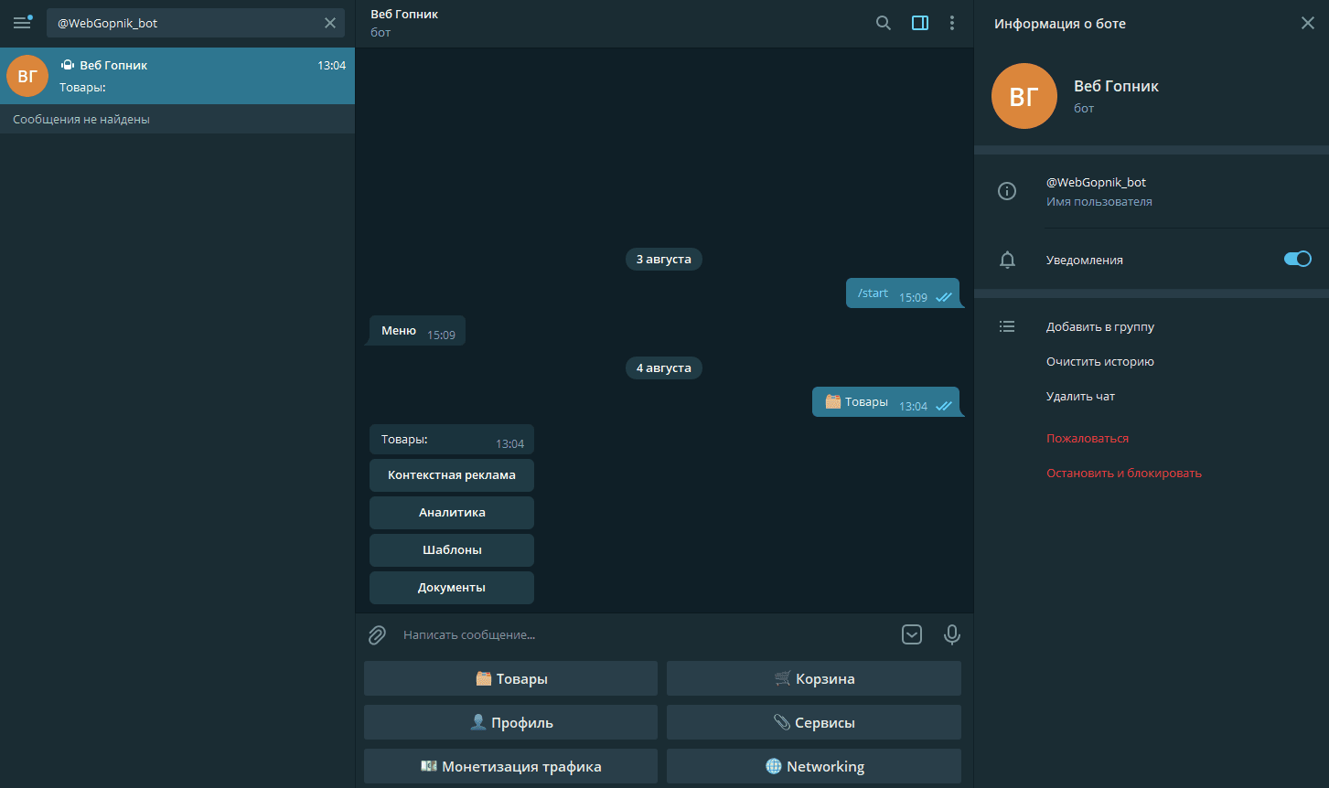Viewport: 1329px width, 788px height.
Task: Toggle the side info panel icon
Action: 920,23
